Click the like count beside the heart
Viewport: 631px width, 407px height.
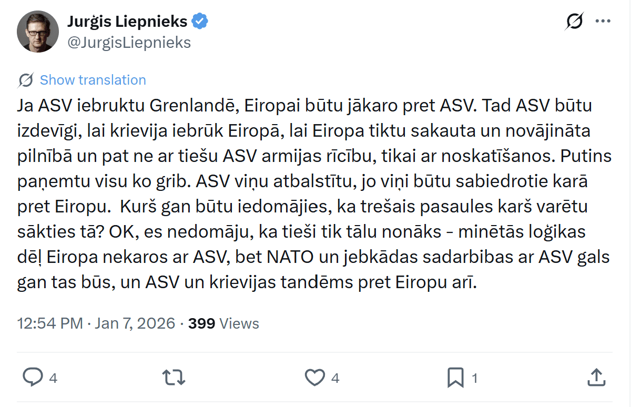tap(335, 378)
